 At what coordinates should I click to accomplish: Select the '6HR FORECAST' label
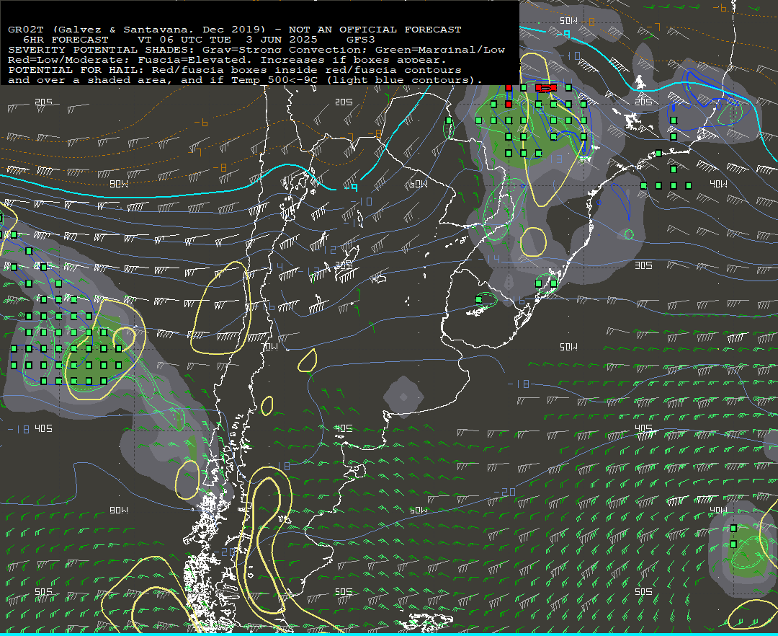tap(66, 40)
